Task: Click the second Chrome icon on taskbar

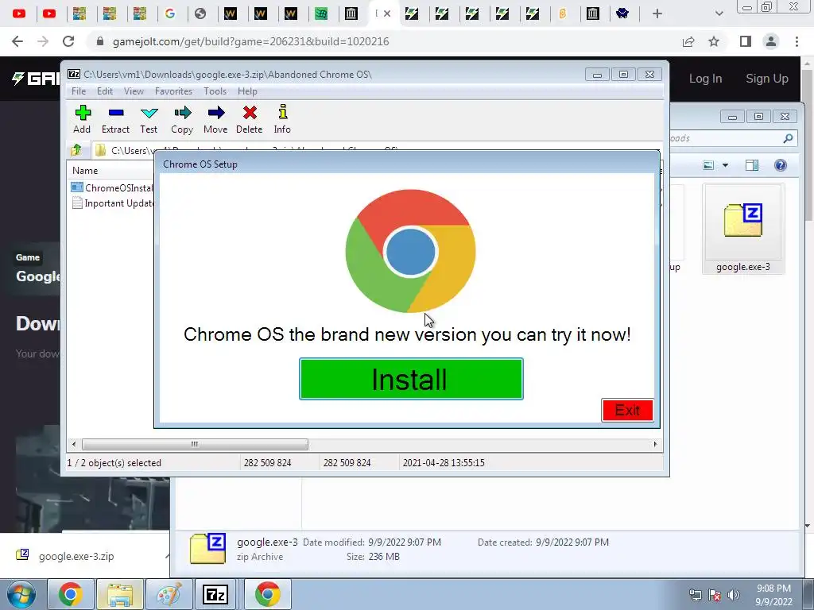Action: (x=267, y=594)
